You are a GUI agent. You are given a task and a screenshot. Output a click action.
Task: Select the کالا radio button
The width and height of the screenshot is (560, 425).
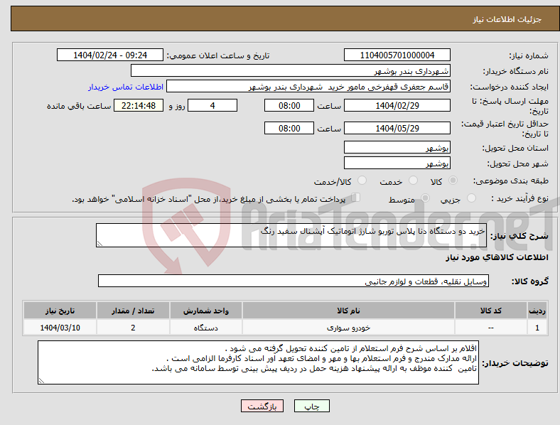point(453,181)
